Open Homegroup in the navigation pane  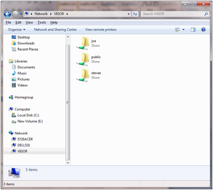(x=24, y=97)
